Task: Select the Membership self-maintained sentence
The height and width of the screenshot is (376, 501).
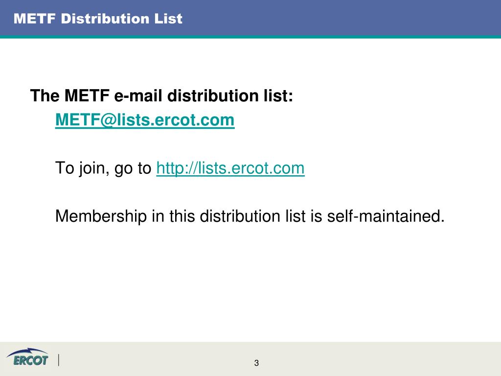Action: [x=250, y=216]
